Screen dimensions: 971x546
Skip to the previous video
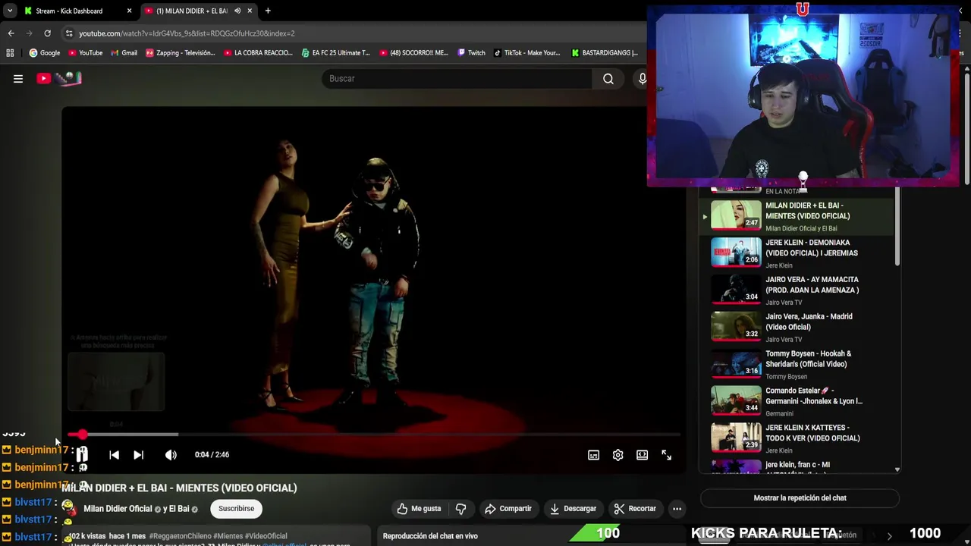pos(114,455)
